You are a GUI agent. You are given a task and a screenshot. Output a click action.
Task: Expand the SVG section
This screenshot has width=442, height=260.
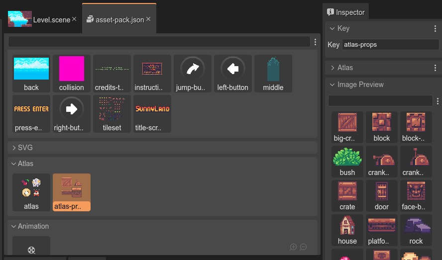14,148
